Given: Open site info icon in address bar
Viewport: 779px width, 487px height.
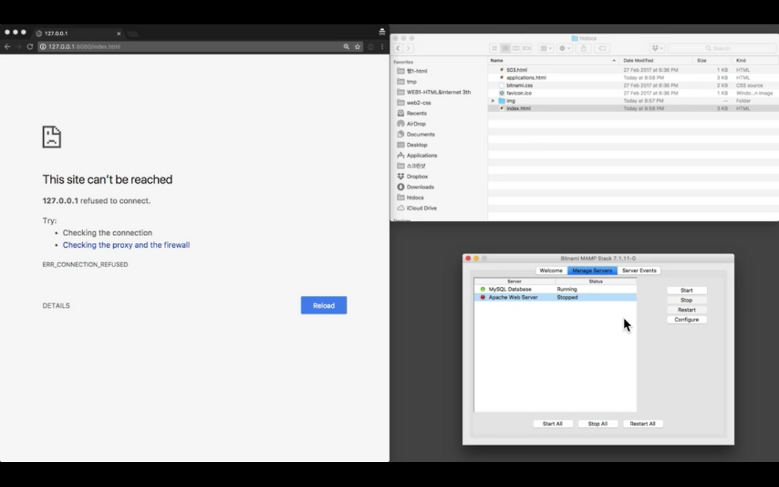Looking at the screenshot, I should [x=43, y=46].
